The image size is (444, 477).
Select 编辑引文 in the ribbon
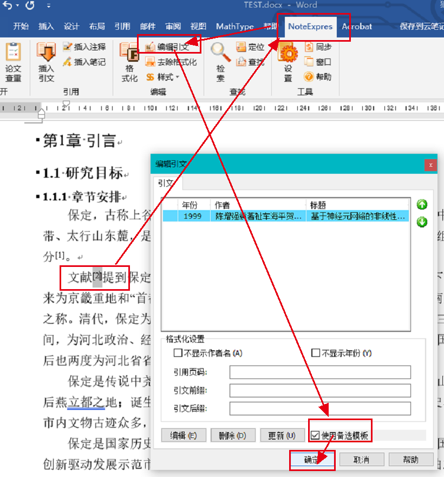(167, 47)
